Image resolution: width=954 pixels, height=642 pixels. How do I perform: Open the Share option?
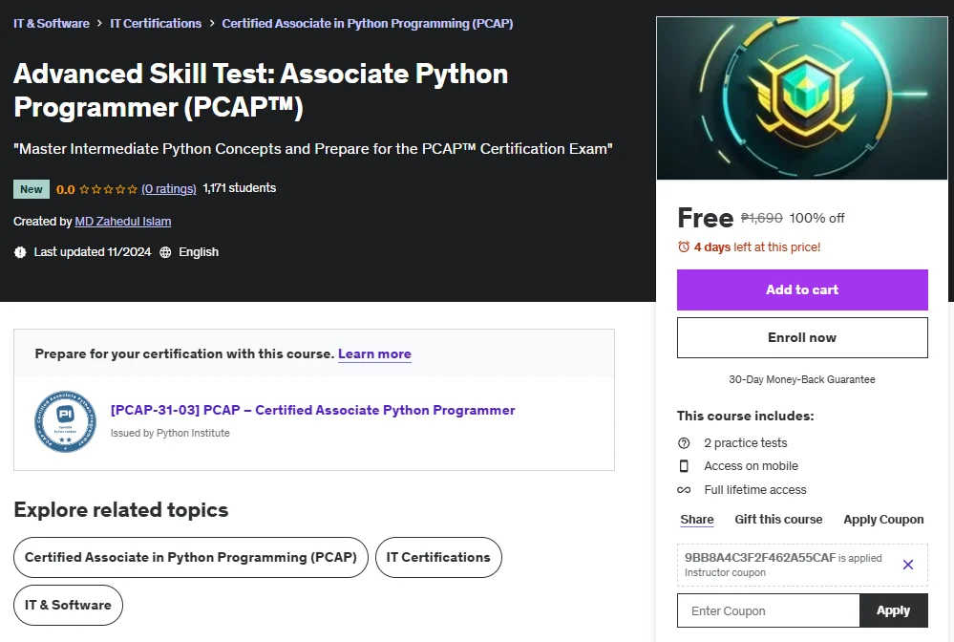(696, 520)
